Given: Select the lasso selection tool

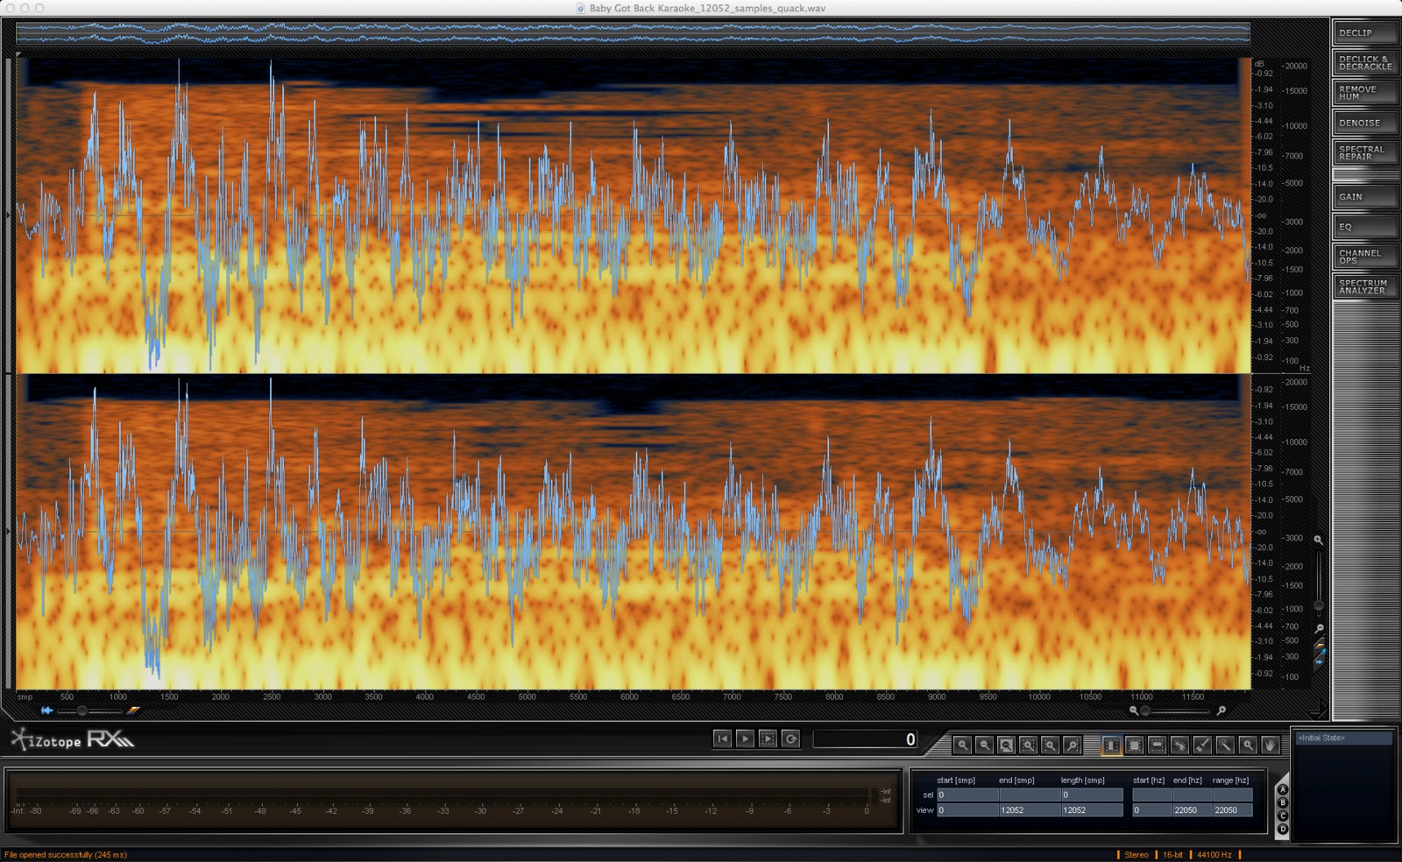Looking at the screenshot, I should point(1179,745).
